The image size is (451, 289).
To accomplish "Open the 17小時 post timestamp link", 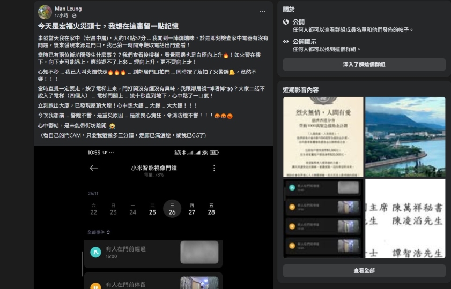I will (x=62, y=16).
